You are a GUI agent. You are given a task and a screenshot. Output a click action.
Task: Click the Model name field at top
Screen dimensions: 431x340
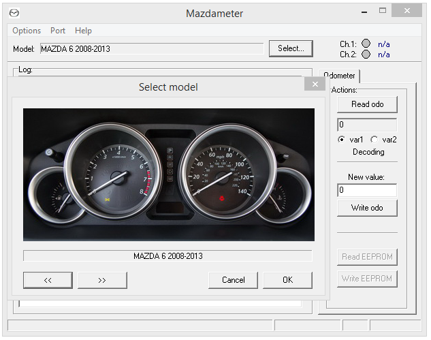point(150,49)
